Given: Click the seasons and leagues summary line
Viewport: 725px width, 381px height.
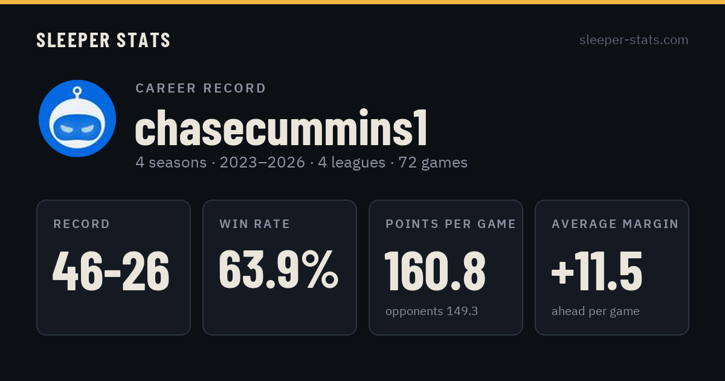Looking at the screenshot, I should click(301, 163).
